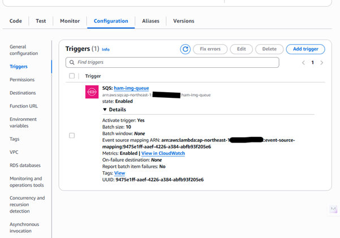Click the Batch size: 10 text

pos(117,127)
